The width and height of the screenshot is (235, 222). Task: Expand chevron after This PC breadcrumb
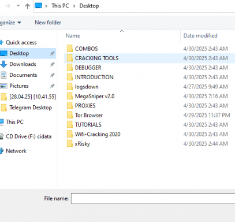74,6
